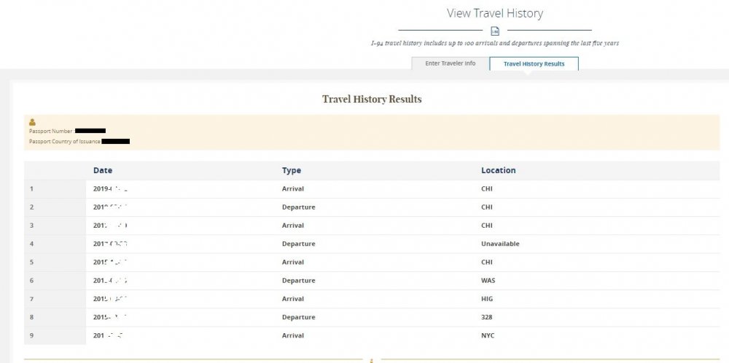
Task: Click 328 location in row 8
Action: click(x=487, y=317)
